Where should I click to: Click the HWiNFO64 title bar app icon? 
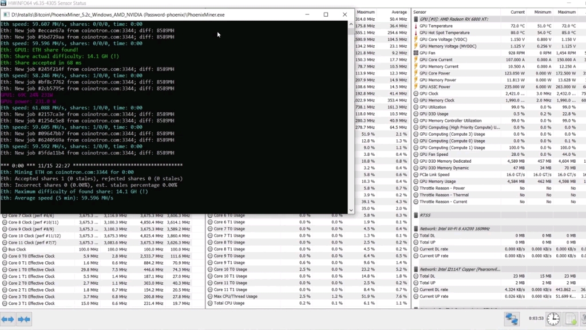pyautogui.click(x=3, y=3)
